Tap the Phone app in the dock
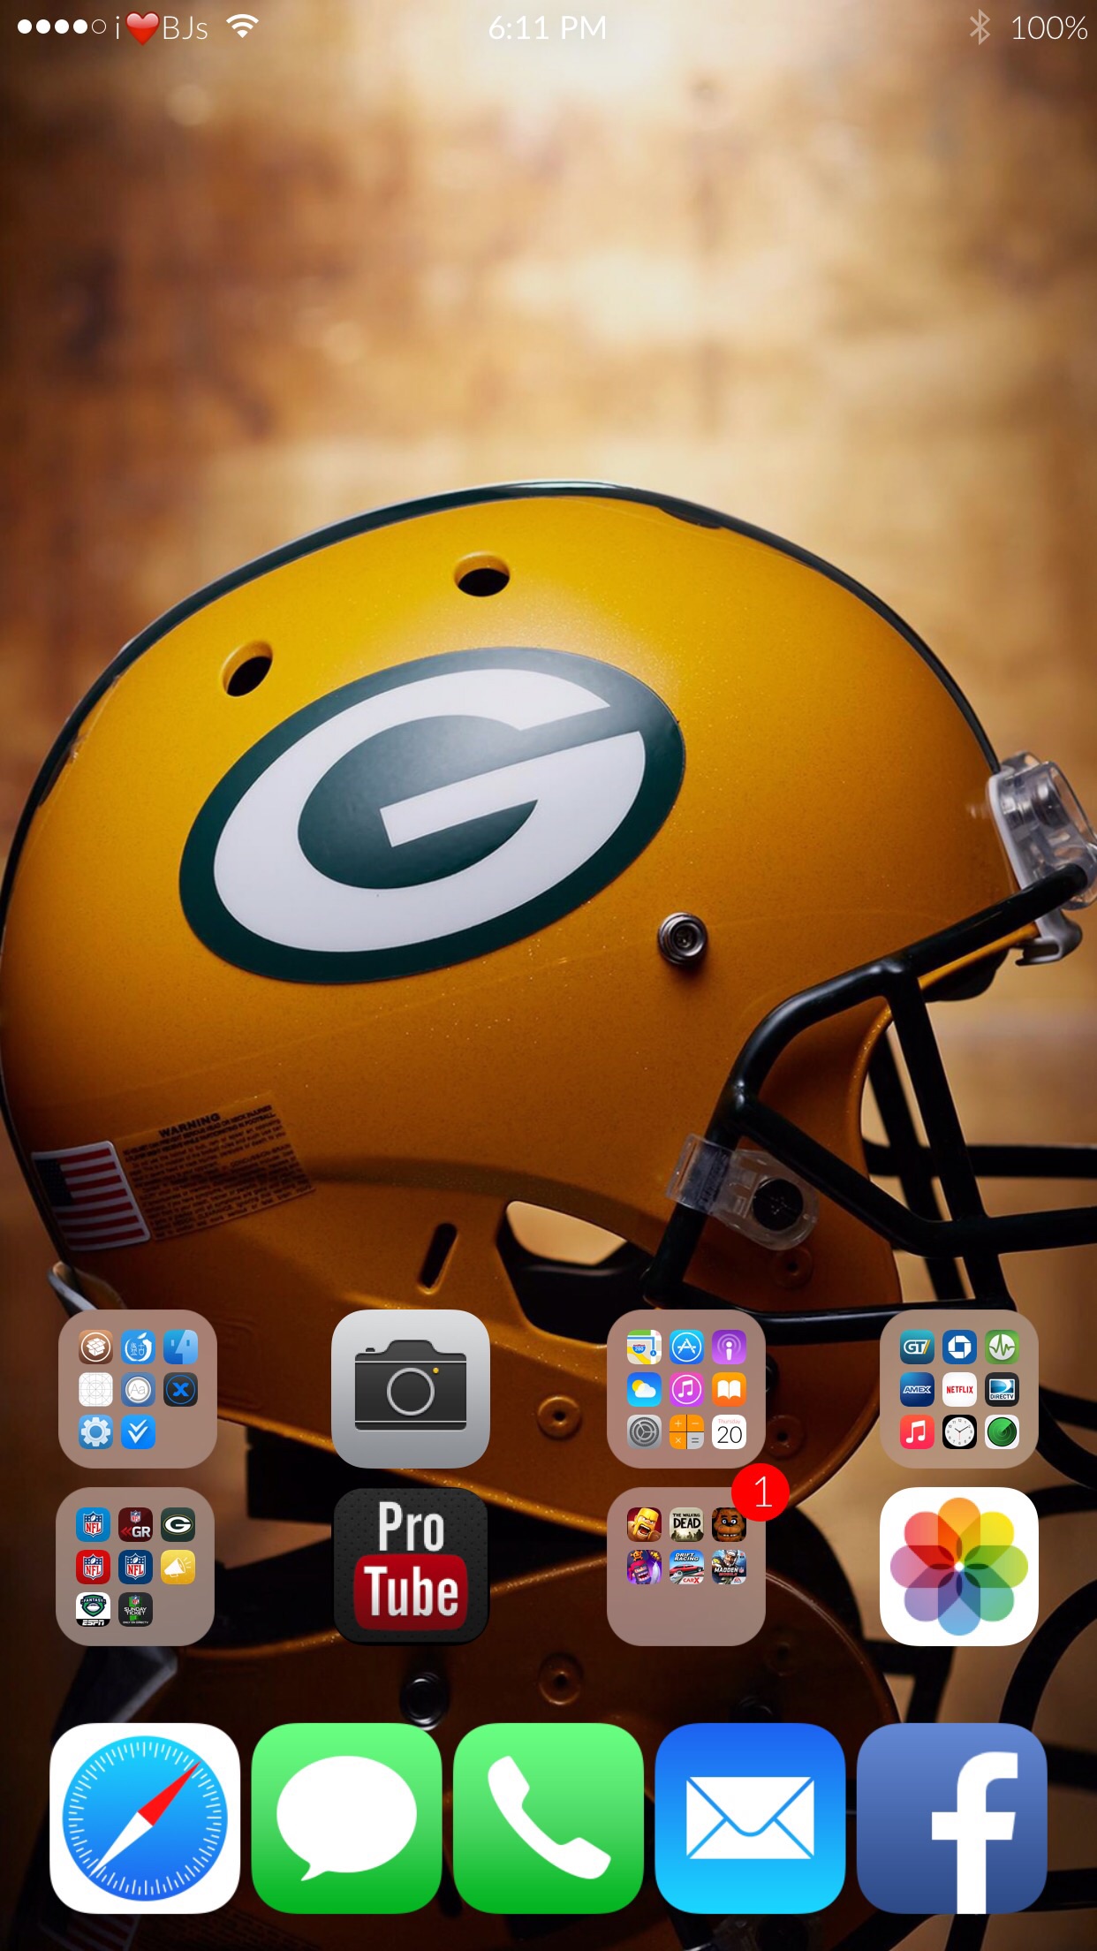The height and width of the screenshot is (1951, 1097). pos(548,1818)
